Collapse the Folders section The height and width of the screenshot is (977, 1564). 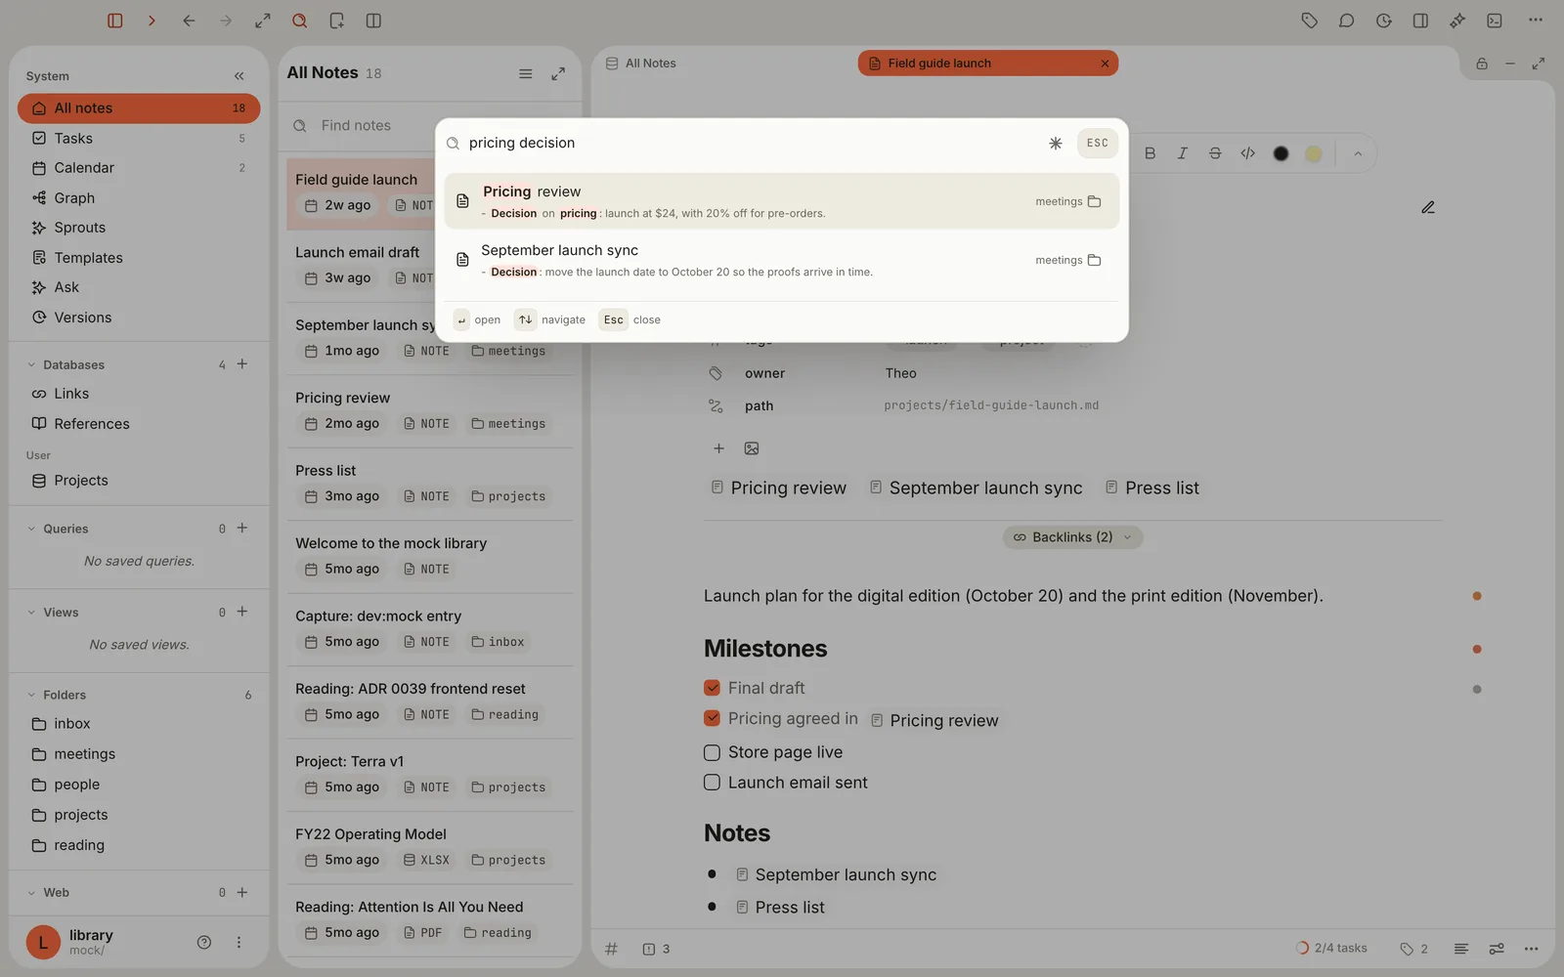pyautogui.click(x=31, y=695)
